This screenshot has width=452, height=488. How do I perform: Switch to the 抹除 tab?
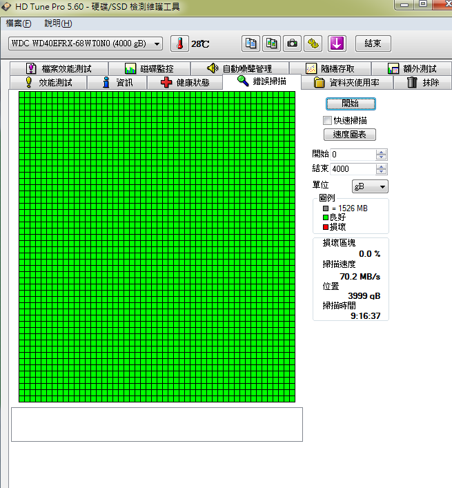[422, 82]
